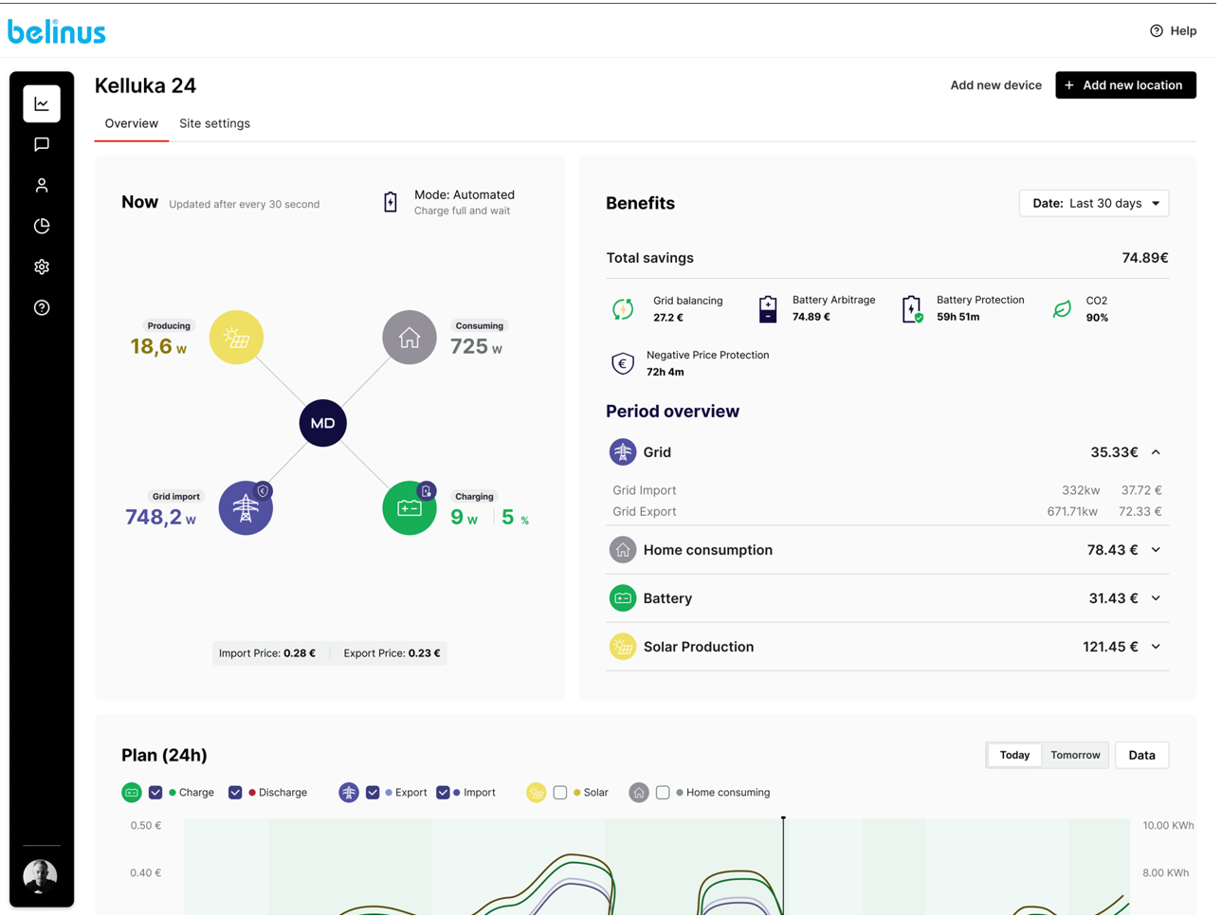Click the question mark icon in sidebar

(42, 308)
